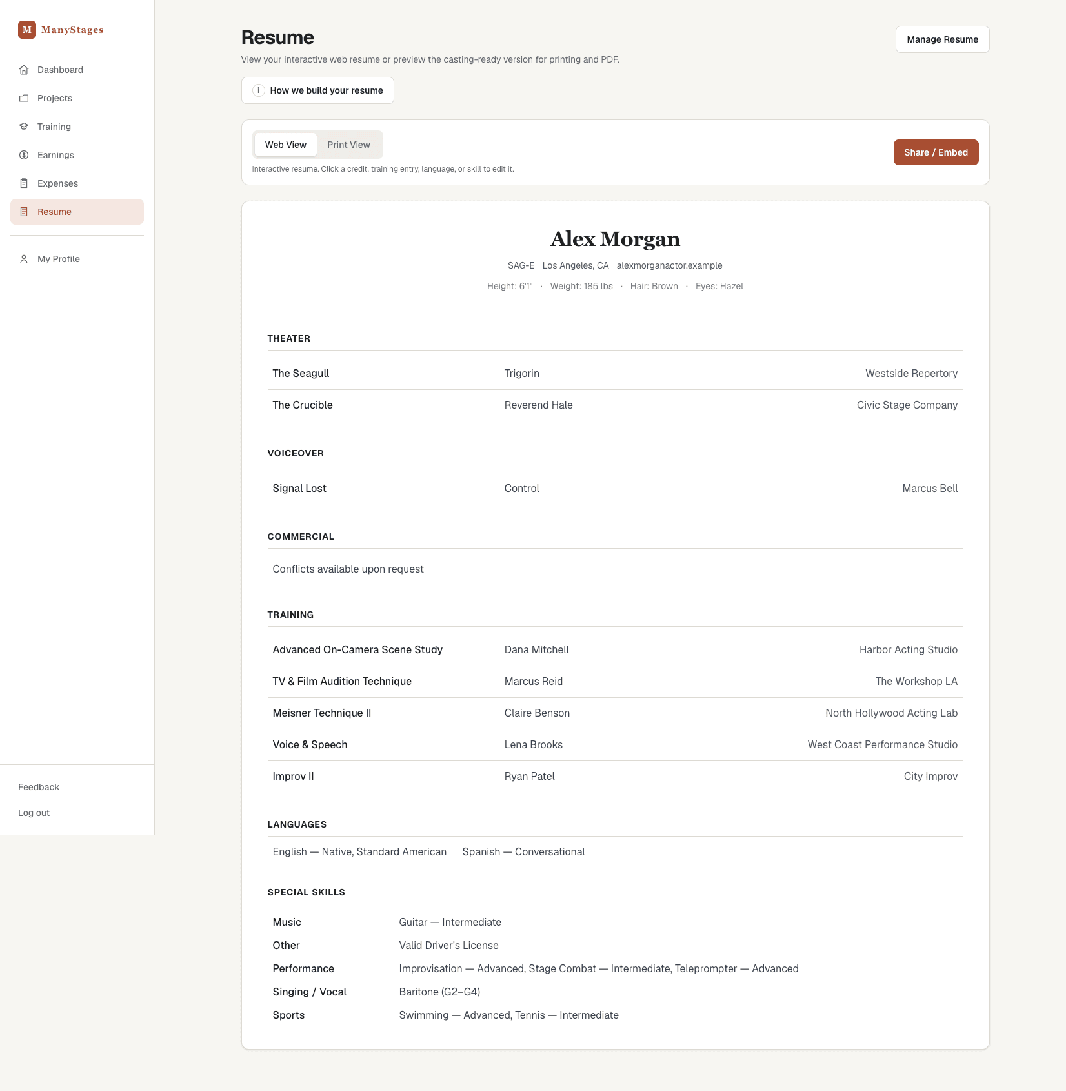Click the Resume document icon
This screenshot has height=1091, width=1066.
coord(24,212)
